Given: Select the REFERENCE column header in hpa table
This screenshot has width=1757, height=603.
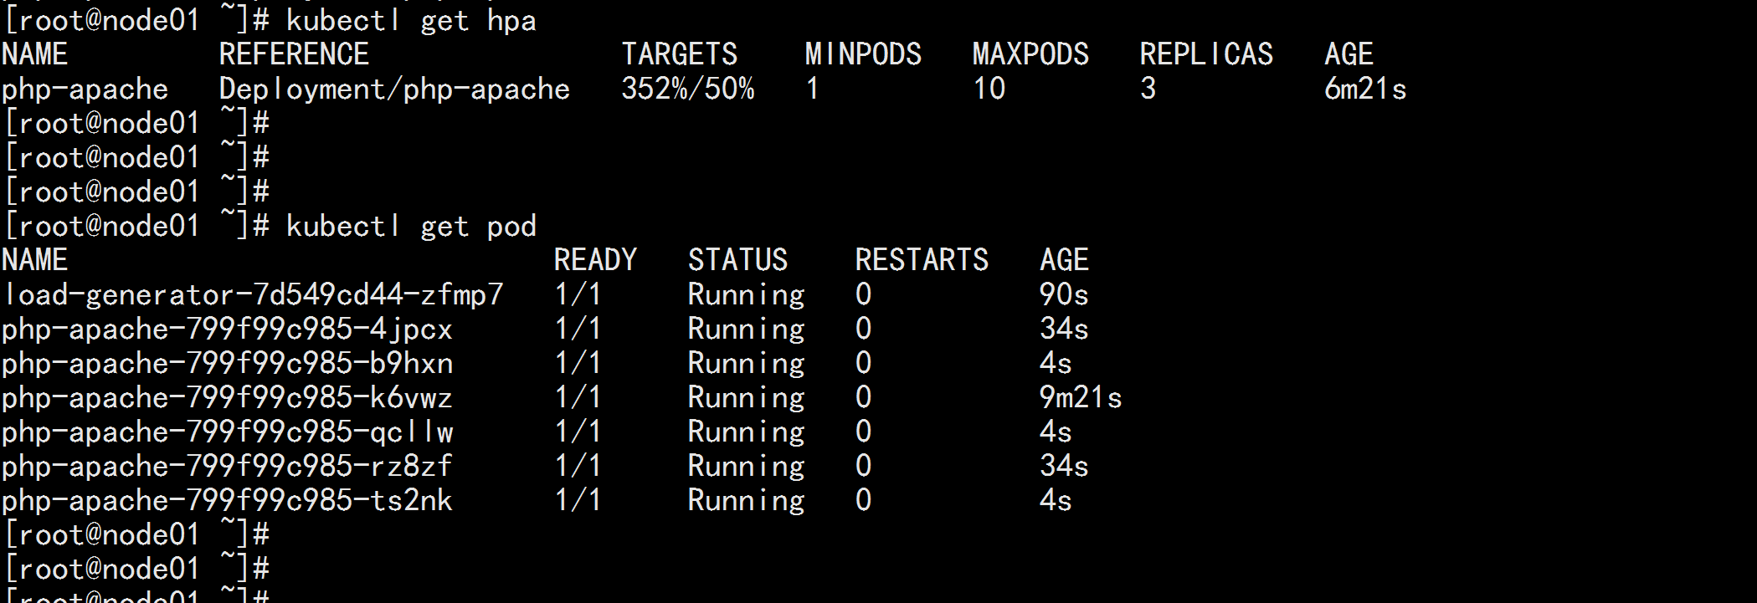Looking at the screenshot, I should point(294,54).
